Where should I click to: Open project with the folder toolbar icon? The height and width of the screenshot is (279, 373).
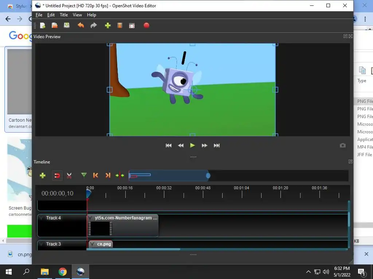coord(55,25)
